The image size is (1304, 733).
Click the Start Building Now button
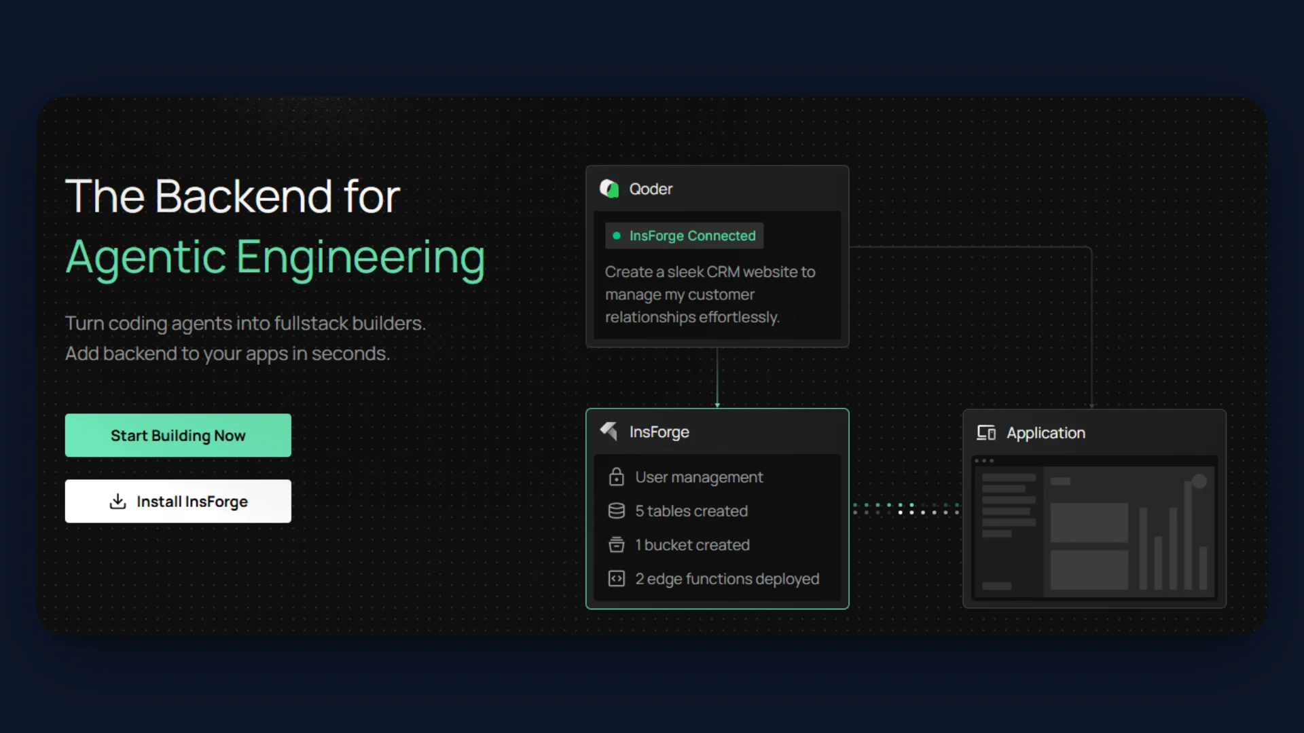pyautogui.click(x=178, y=435)
